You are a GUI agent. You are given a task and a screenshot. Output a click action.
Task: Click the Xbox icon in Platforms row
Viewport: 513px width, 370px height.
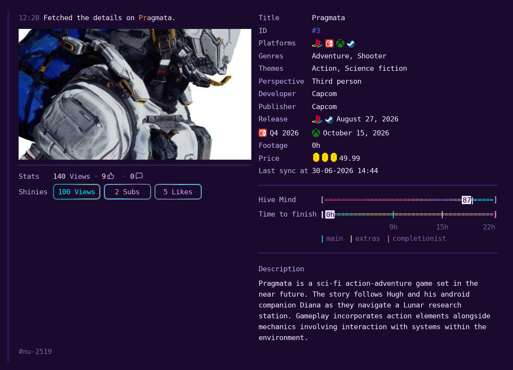(340, 44)
